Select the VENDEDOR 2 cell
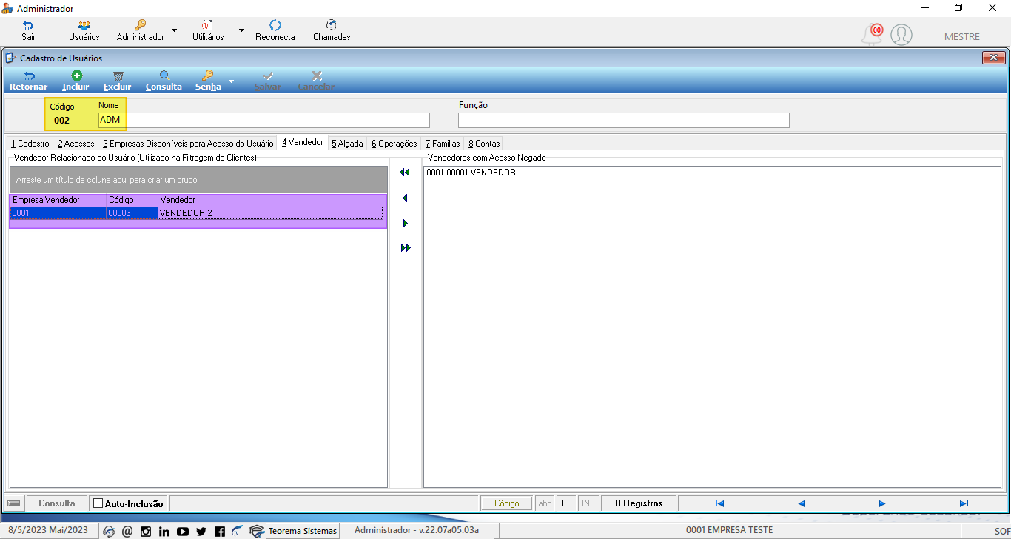The image size is (1011, 539). tap(271, 213)
